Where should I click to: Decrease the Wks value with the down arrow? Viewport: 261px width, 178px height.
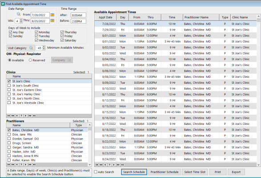[21, 22]
